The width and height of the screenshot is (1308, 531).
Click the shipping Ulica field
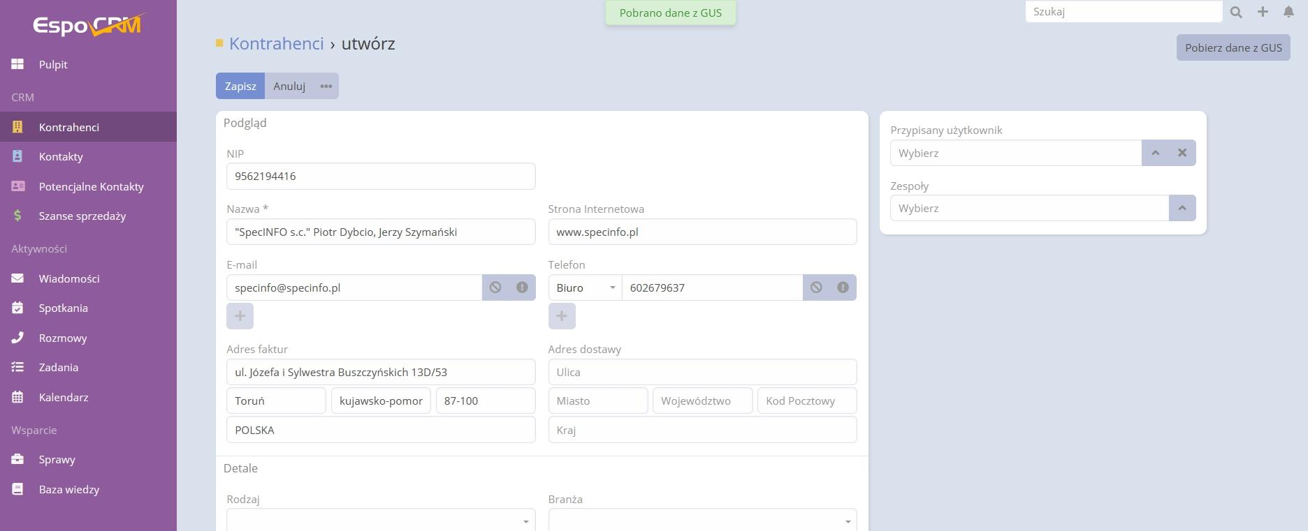[x=702, y=372]
